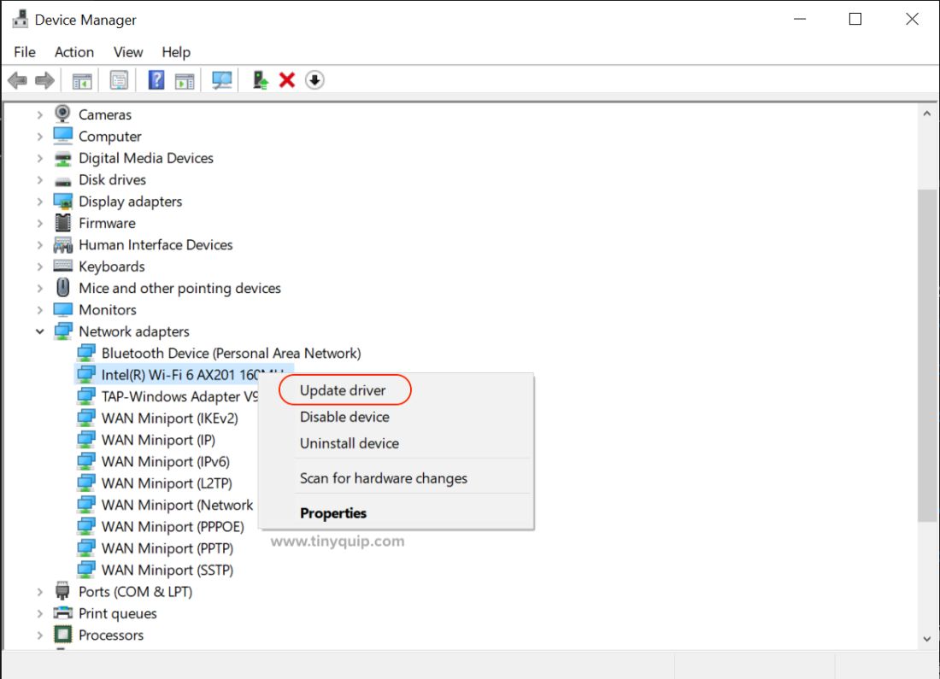Click the Disable device down-arrow toolbar icon
Screen dimensions: 940x679
click(x=314, y=79)
